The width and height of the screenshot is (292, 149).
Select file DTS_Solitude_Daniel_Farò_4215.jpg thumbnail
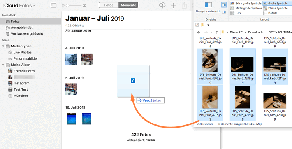click(210, 97)
